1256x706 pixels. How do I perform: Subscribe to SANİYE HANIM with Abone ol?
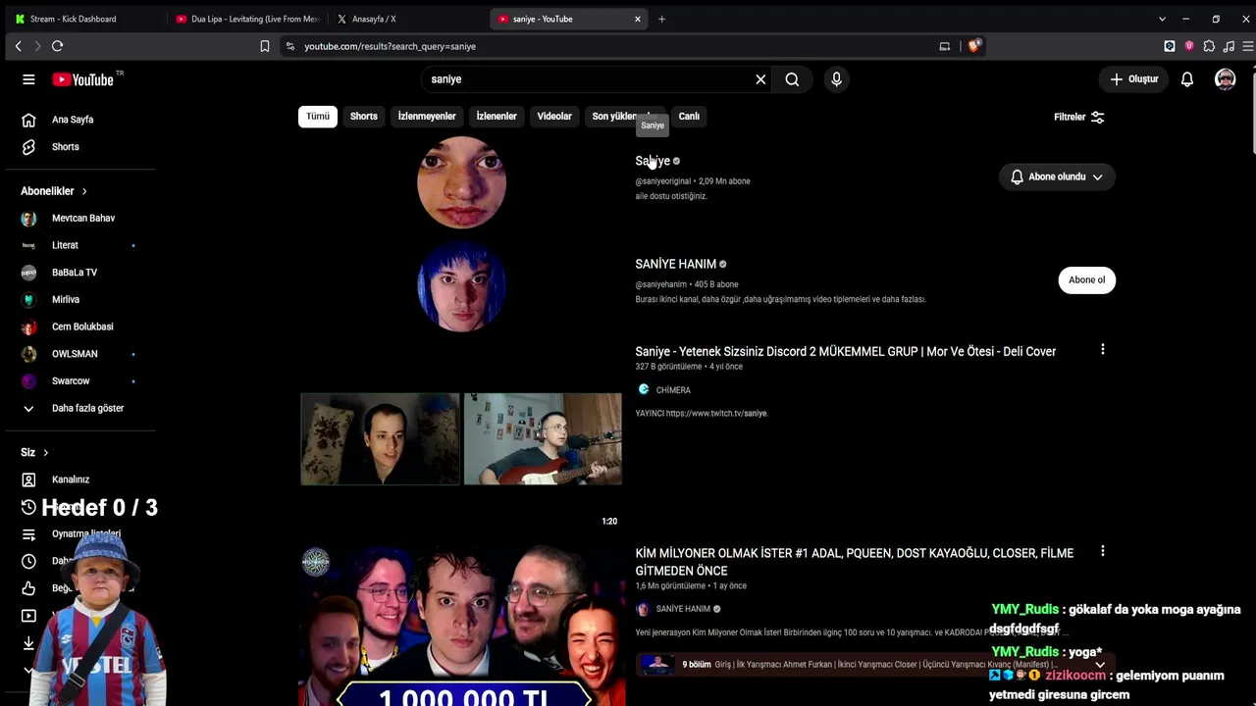[x=1086, y=280]
